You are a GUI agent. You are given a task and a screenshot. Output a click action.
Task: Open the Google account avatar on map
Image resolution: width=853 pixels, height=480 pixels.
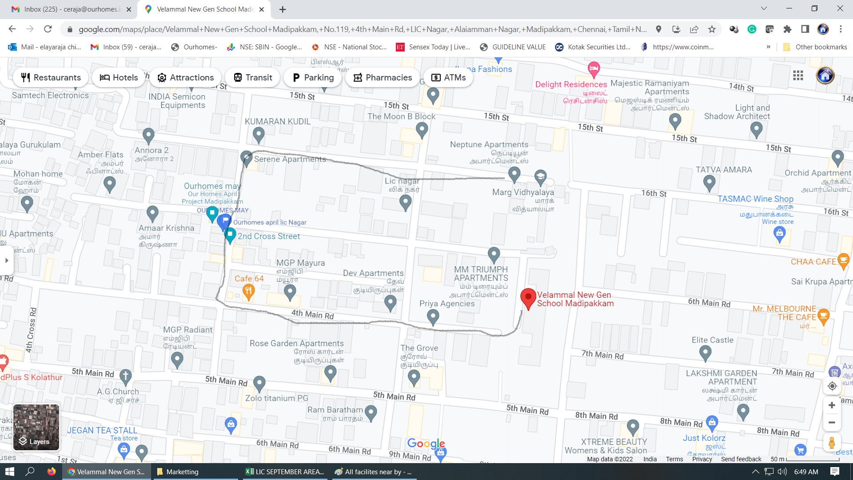(x=825, y=76)
